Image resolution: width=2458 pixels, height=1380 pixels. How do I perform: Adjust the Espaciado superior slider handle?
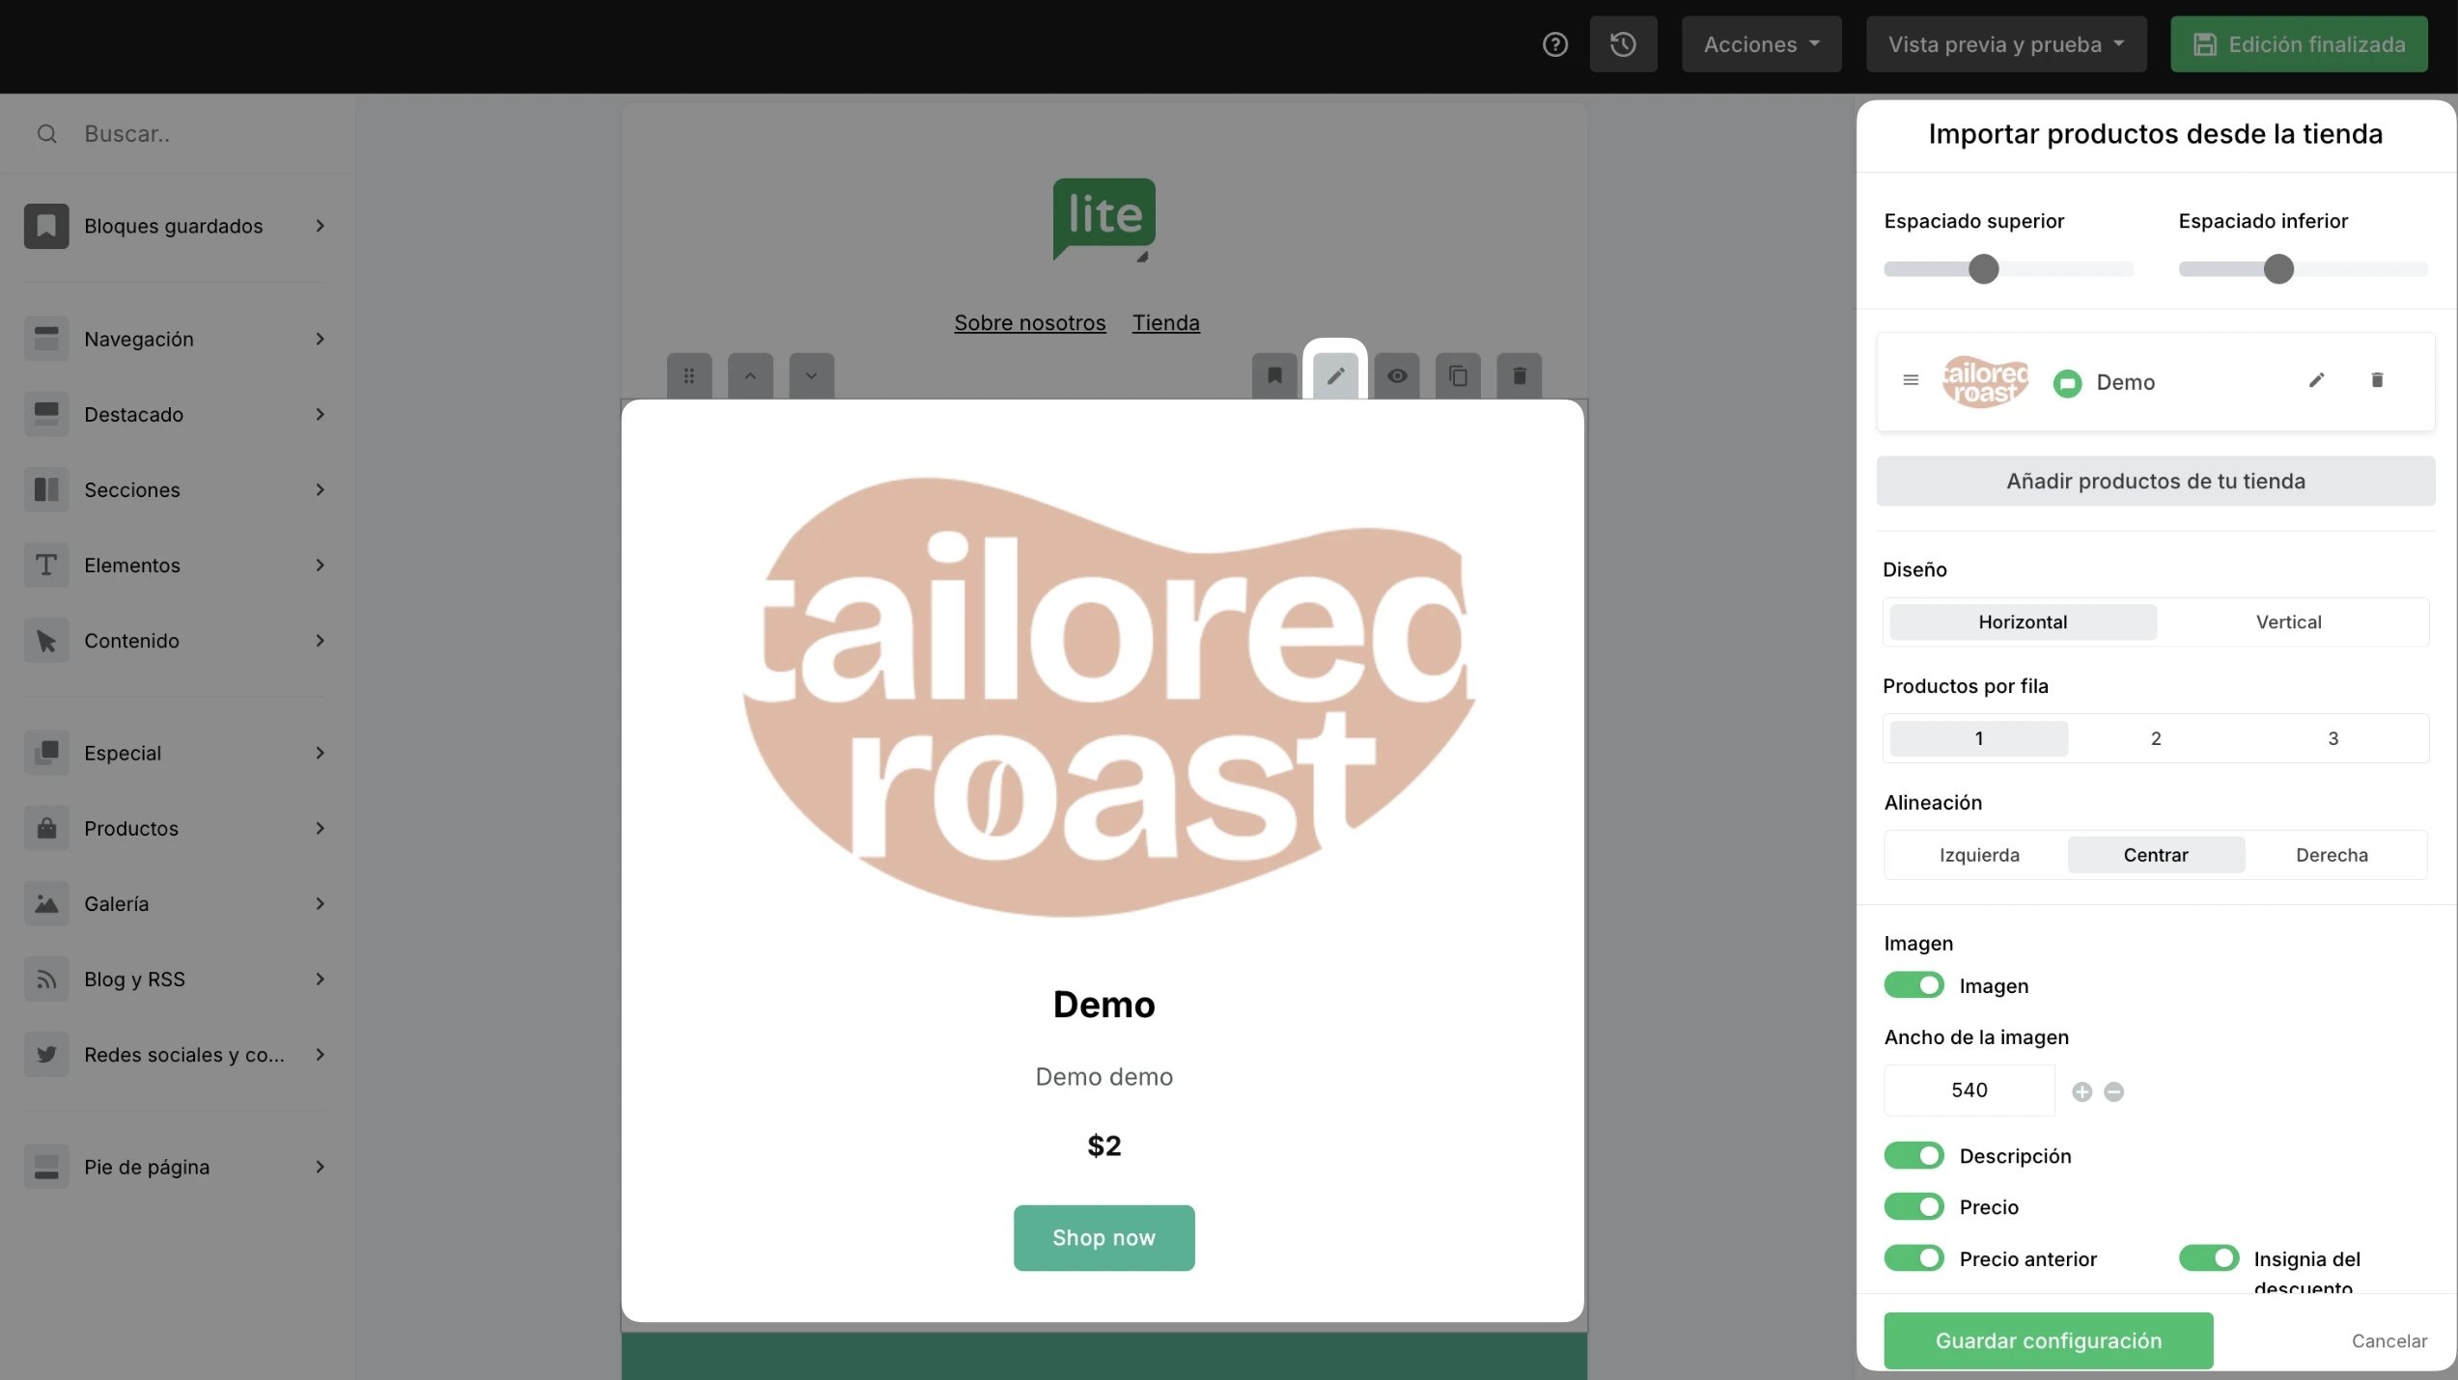pos(1983,269)
